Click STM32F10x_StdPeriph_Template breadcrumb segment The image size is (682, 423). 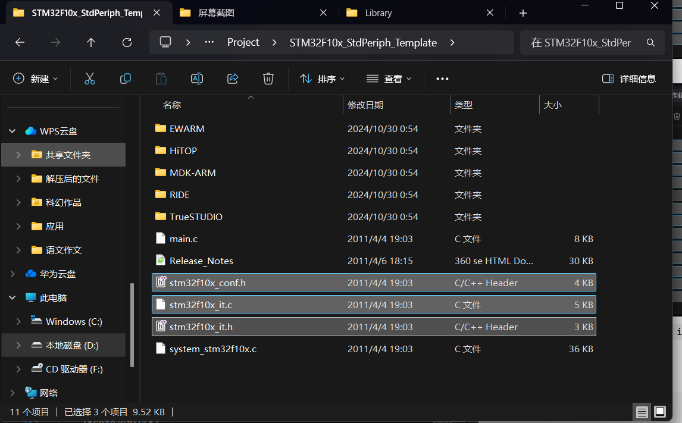(363, 43)
